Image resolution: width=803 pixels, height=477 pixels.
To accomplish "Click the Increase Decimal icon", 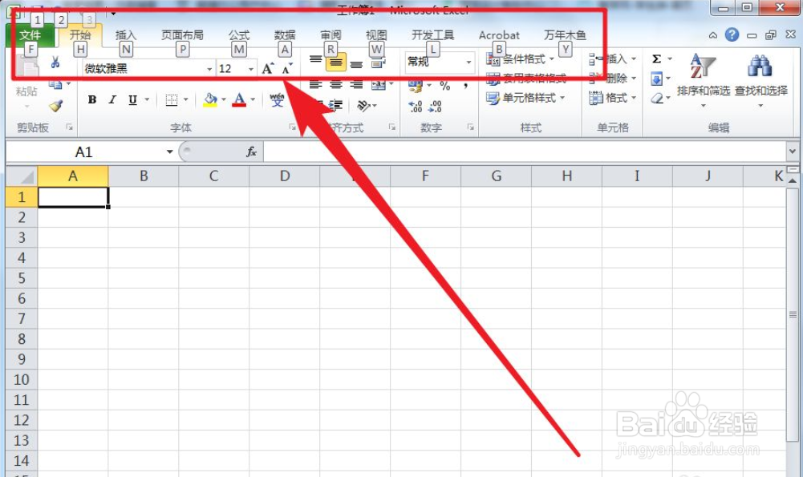I will (x=416, y=107).
